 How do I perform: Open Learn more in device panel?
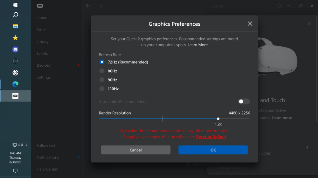pos(282,118)
